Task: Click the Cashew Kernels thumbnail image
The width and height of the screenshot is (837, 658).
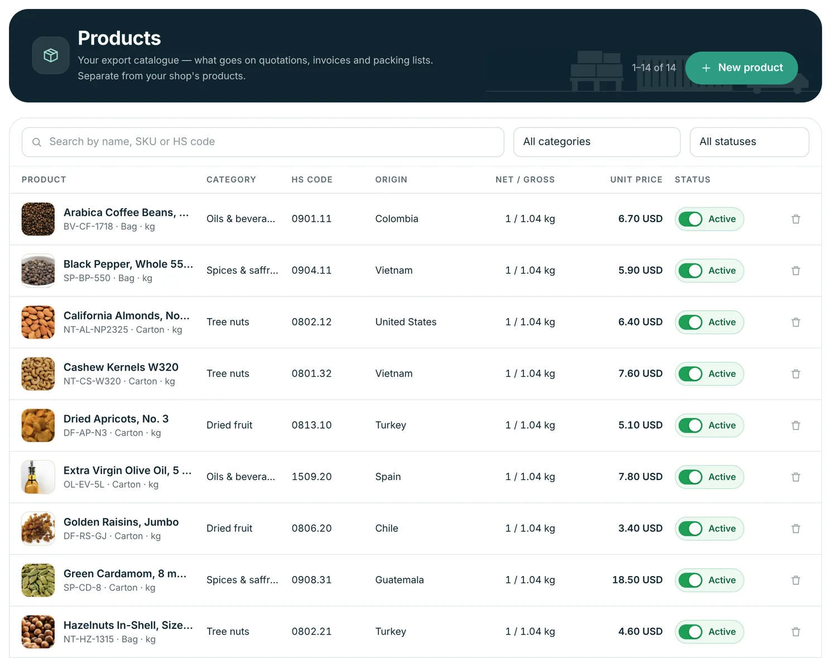Action: [x=38, y=374]
